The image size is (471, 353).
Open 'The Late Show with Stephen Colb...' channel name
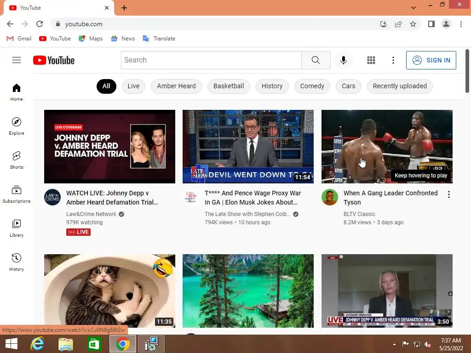[247, 214]
